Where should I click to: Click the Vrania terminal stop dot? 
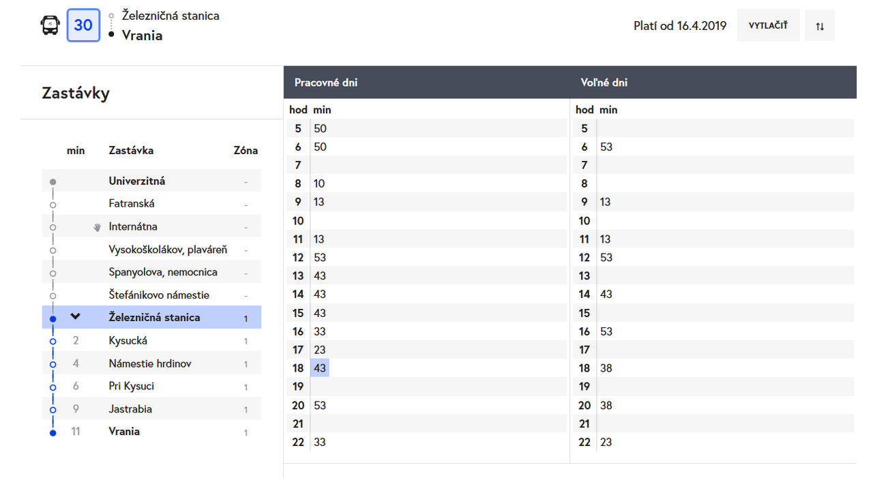53,432
